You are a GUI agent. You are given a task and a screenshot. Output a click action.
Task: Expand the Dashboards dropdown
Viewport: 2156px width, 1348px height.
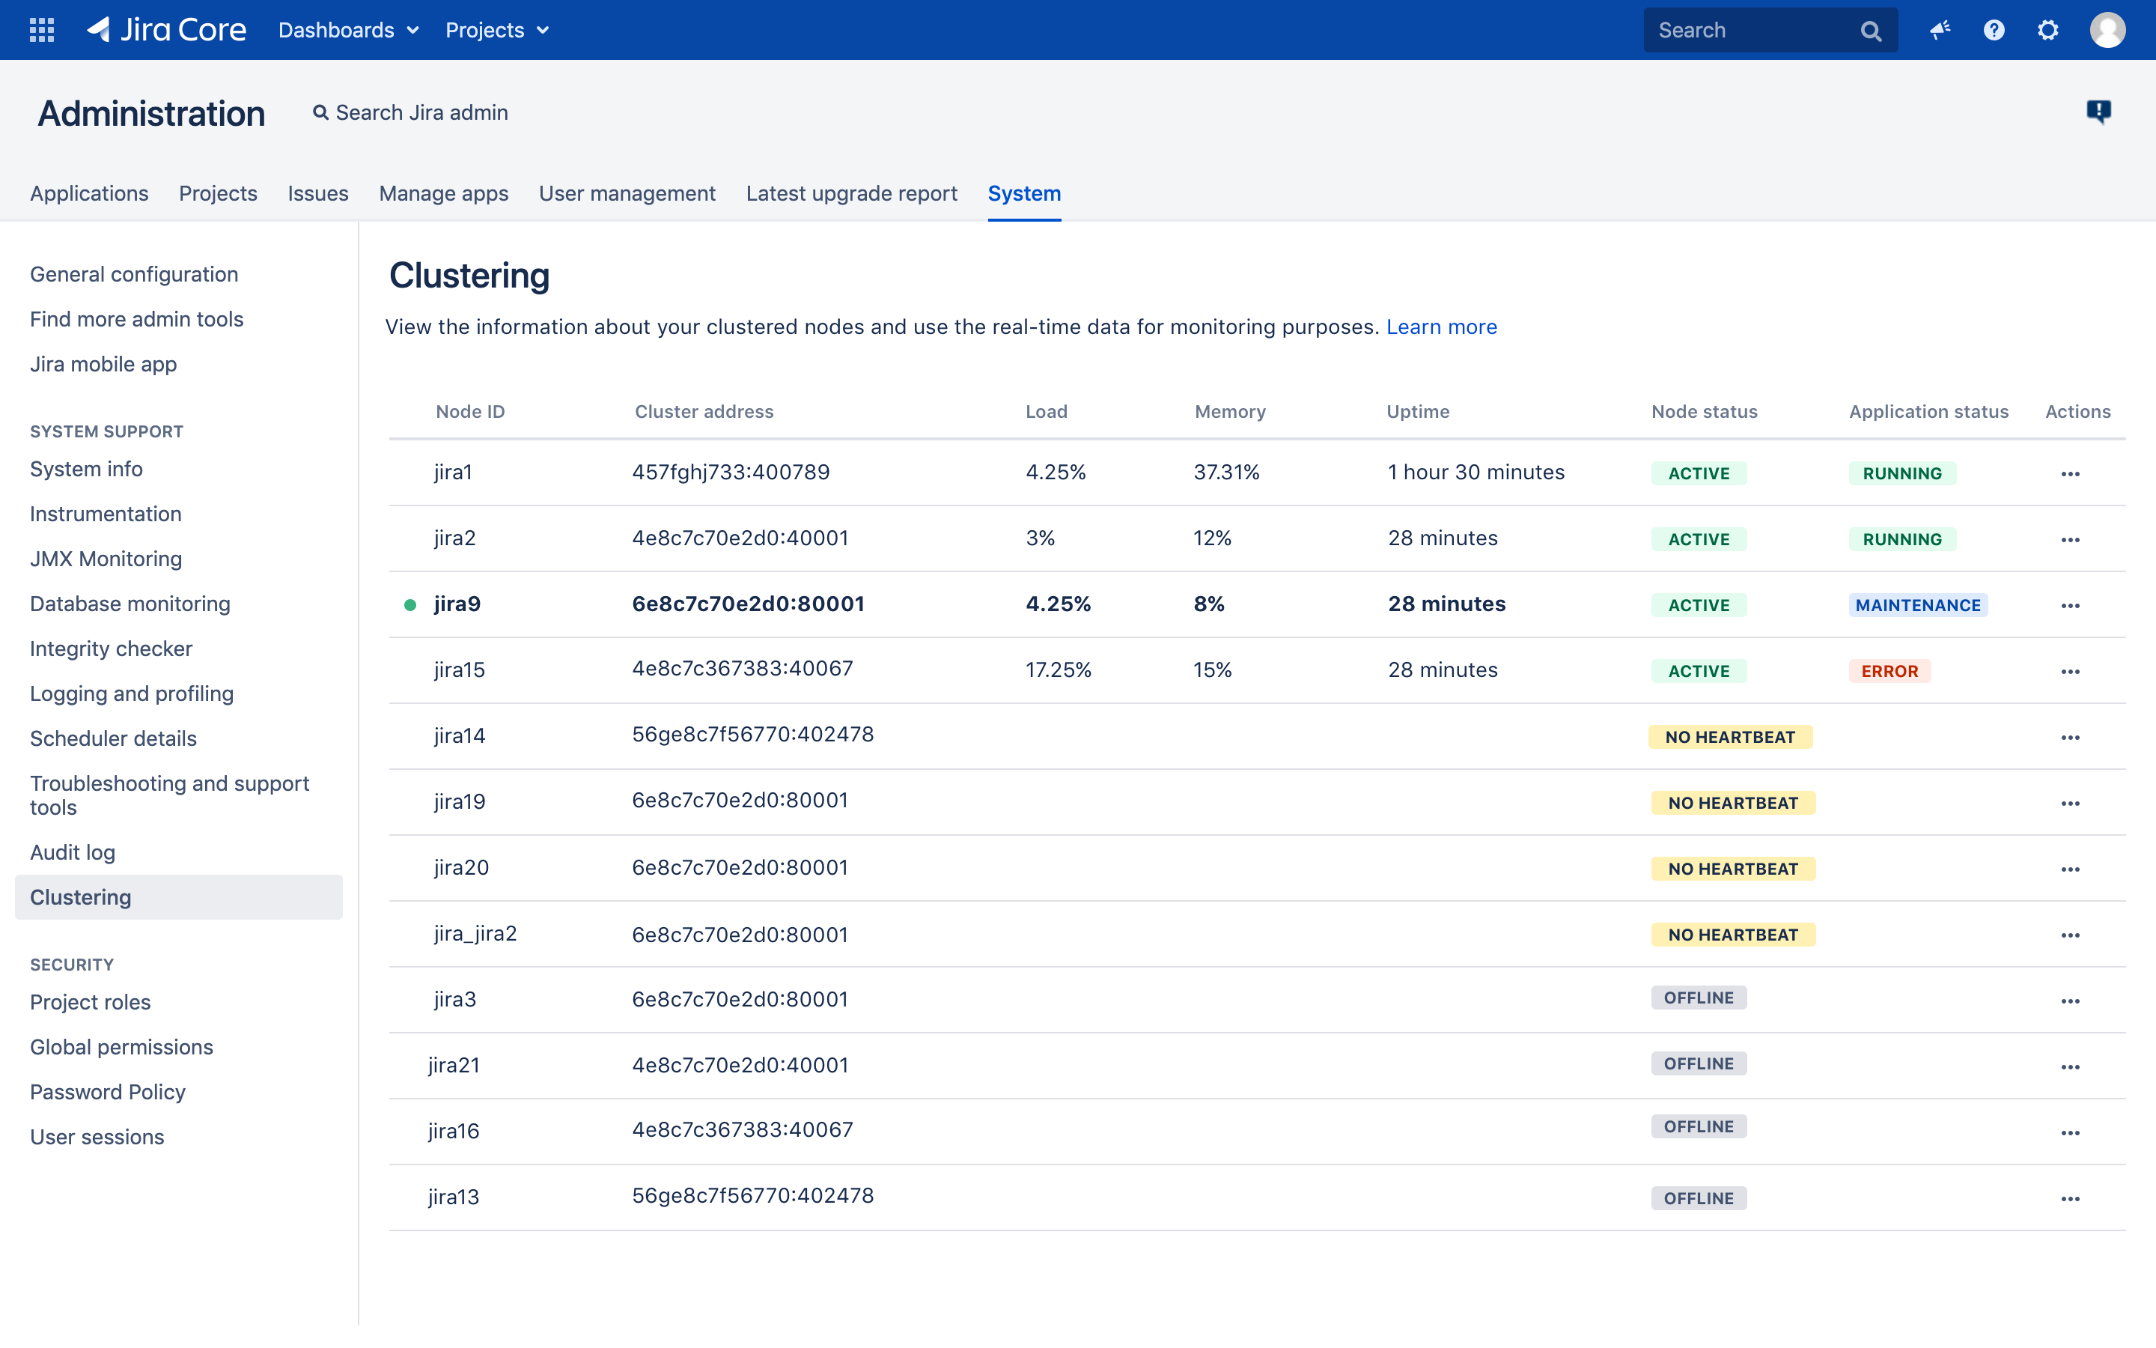pos(348,30)
